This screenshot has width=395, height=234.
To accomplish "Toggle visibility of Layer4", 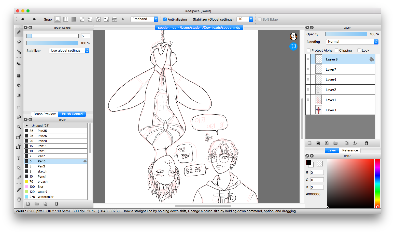I will coord(308,80).
